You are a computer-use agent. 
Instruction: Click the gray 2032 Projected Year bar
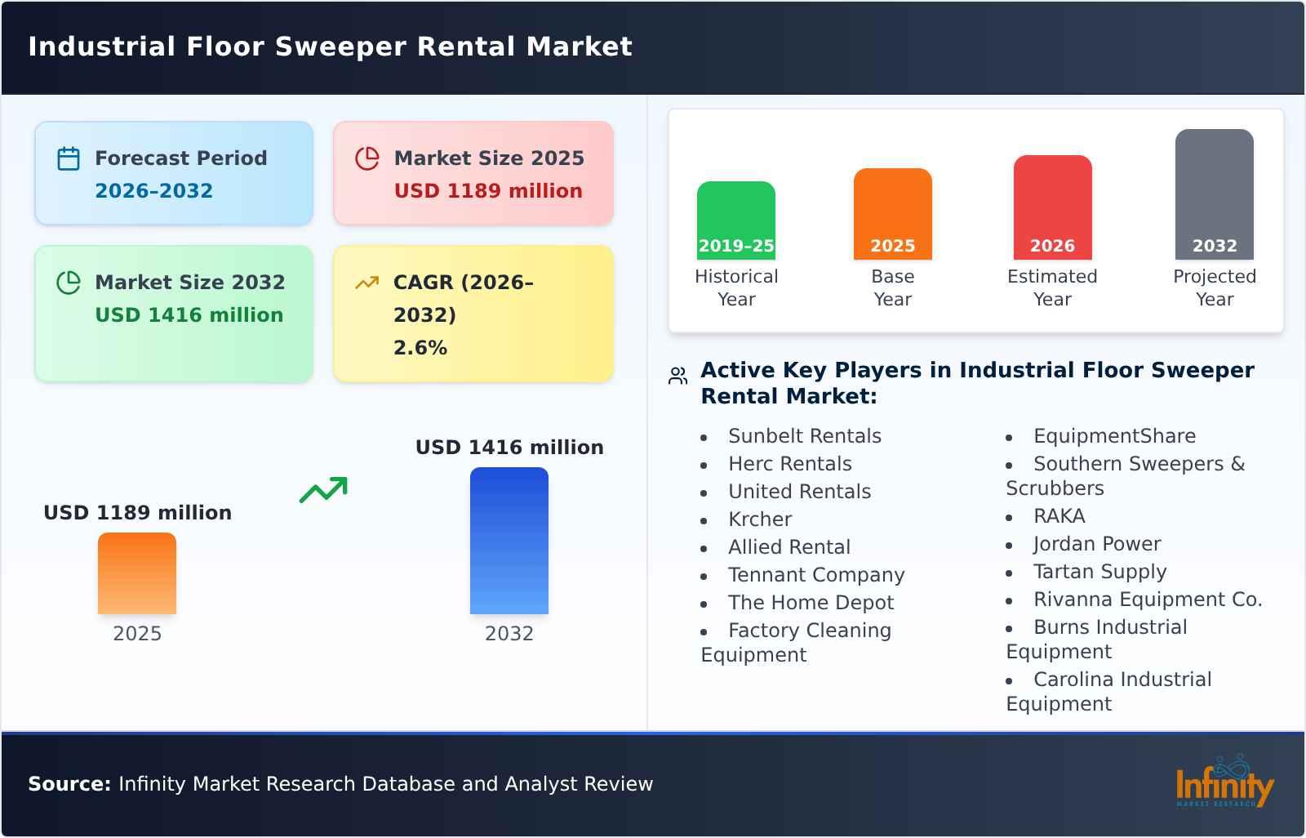pyautogui.click(x=1214, y=194)
